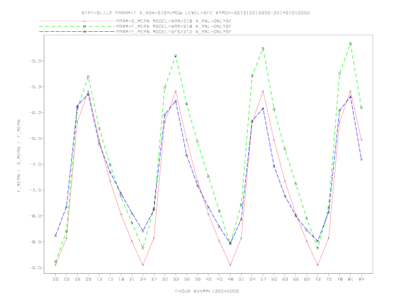The width and height of the screenshot is (394, 304).
Task: Click x-axis hour label 54
Action: click(252, 279)
